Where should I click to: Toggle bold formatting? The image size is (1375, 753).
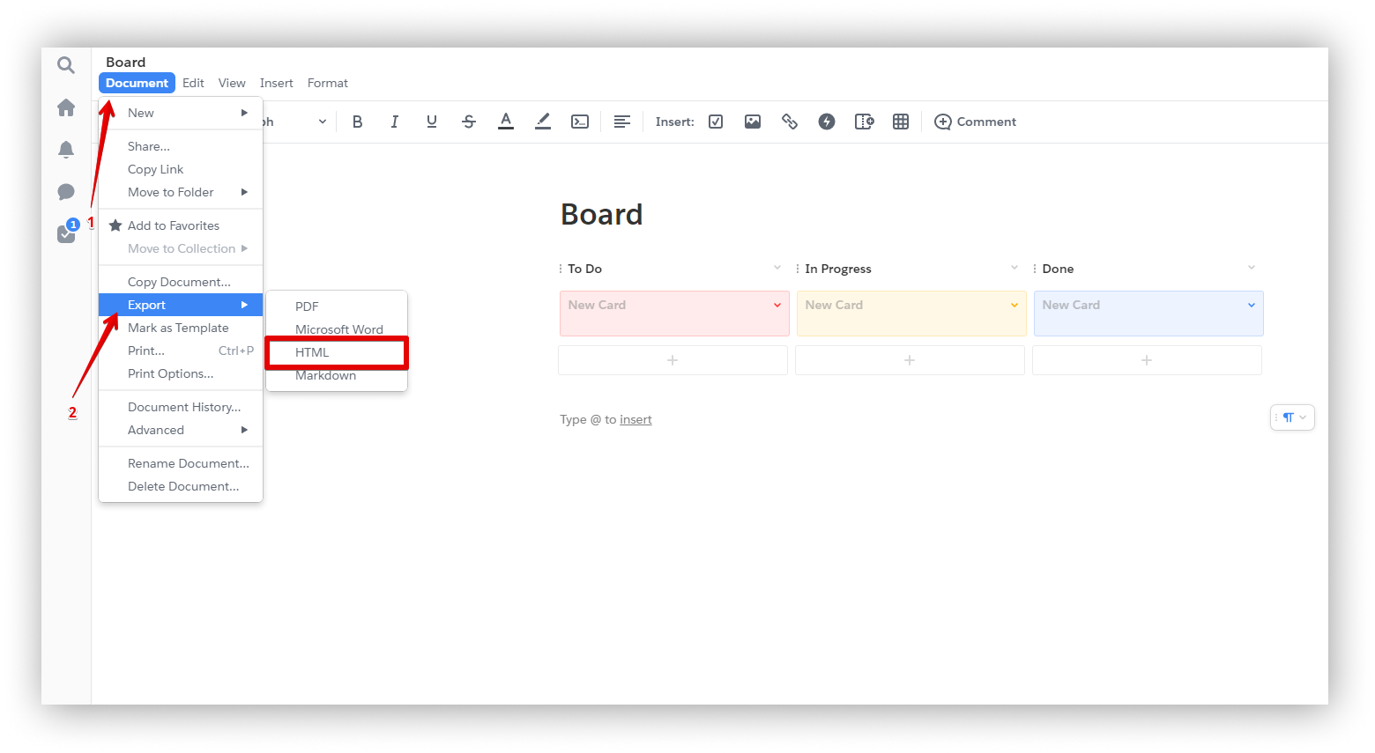pyautogui.click(x=358, y=122)
